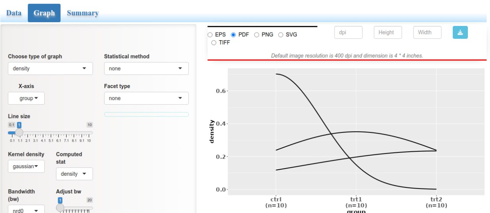Open the Bandwidth nrd0 dropdown
Image resolution: width=490 pixels, height=213 pixels.
(26, 210)
